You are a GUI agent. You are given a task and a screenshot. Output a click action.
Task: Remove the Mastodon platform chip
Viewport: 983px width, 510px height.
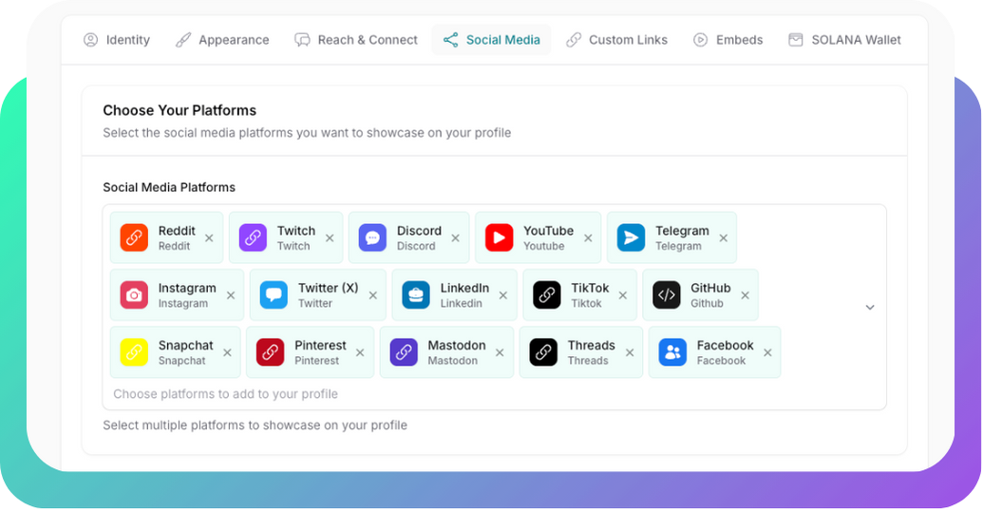tap(500, 352)
